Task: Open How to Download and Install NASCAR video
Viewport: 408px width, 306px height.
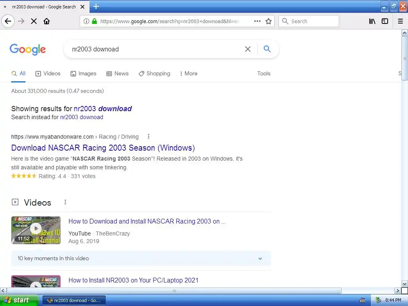Action: [x=147, y=221]
